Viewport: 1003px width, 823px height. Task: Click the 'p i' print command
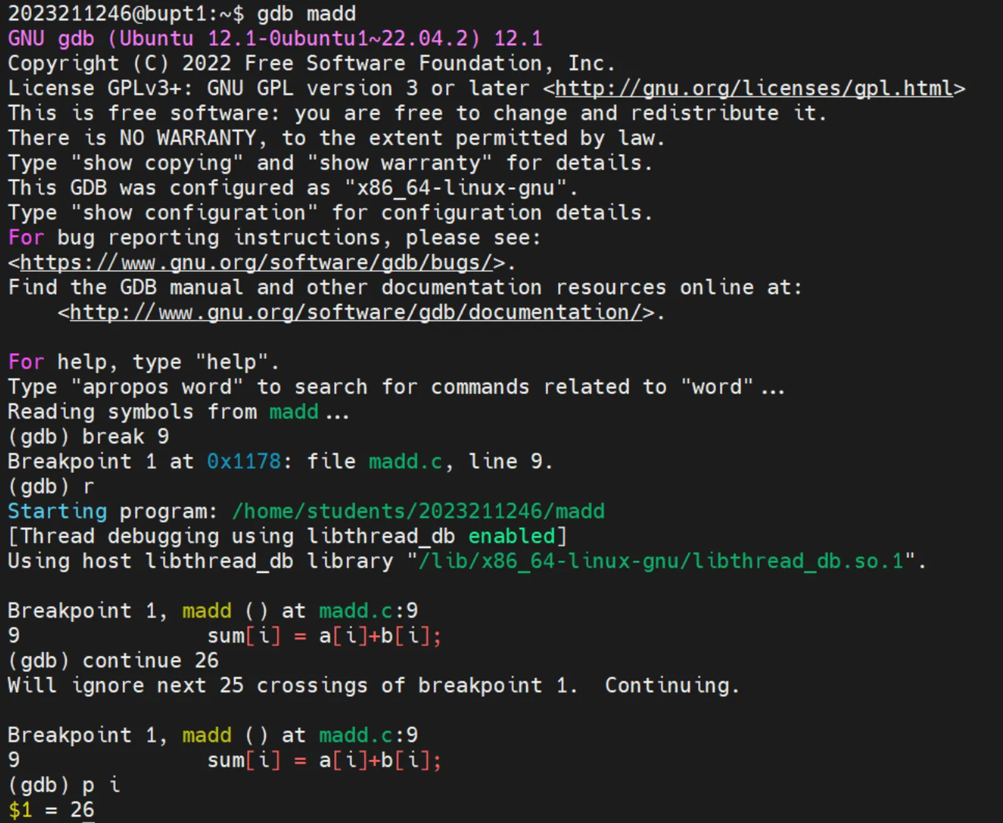tap(100, 785)
